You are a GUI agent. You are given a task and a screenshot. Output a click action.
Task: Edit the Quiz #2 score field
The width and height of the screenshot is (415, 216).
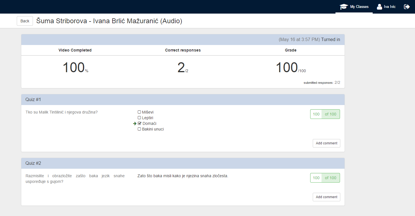(316, 178)
